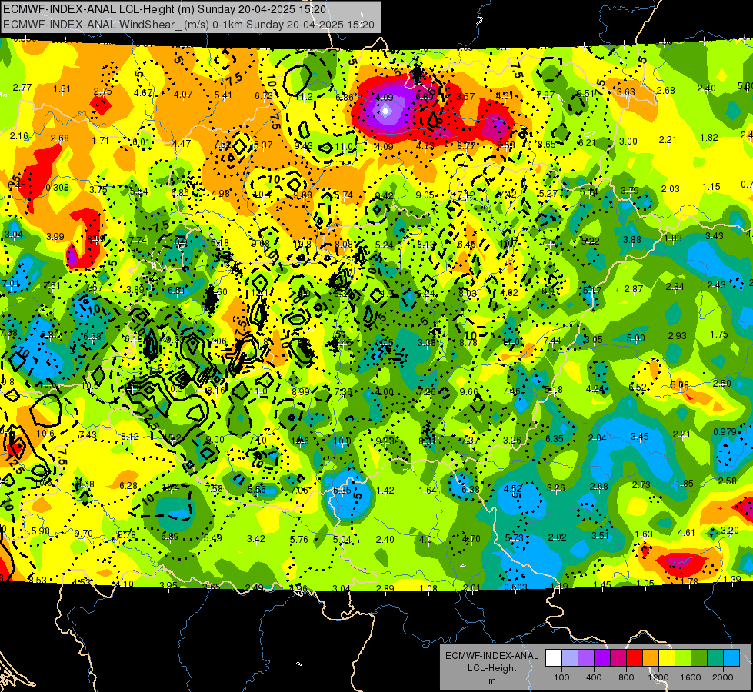Click the map value 3.42
Screen dimensions: 753x692
(x=256, y=539)
